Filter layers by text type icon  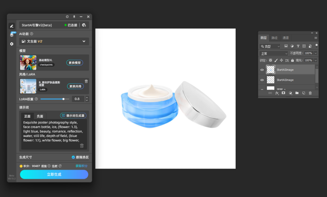298,46
